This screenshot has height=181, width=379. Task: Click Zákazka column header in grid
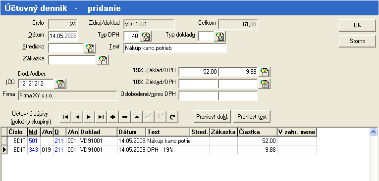pyautogui.click(x=223, y=132)
